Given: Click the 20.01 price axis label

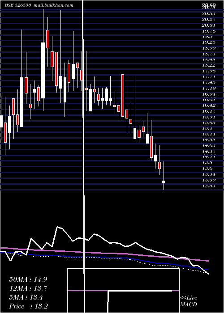Looking at the screenshot, I should (209, 25).
